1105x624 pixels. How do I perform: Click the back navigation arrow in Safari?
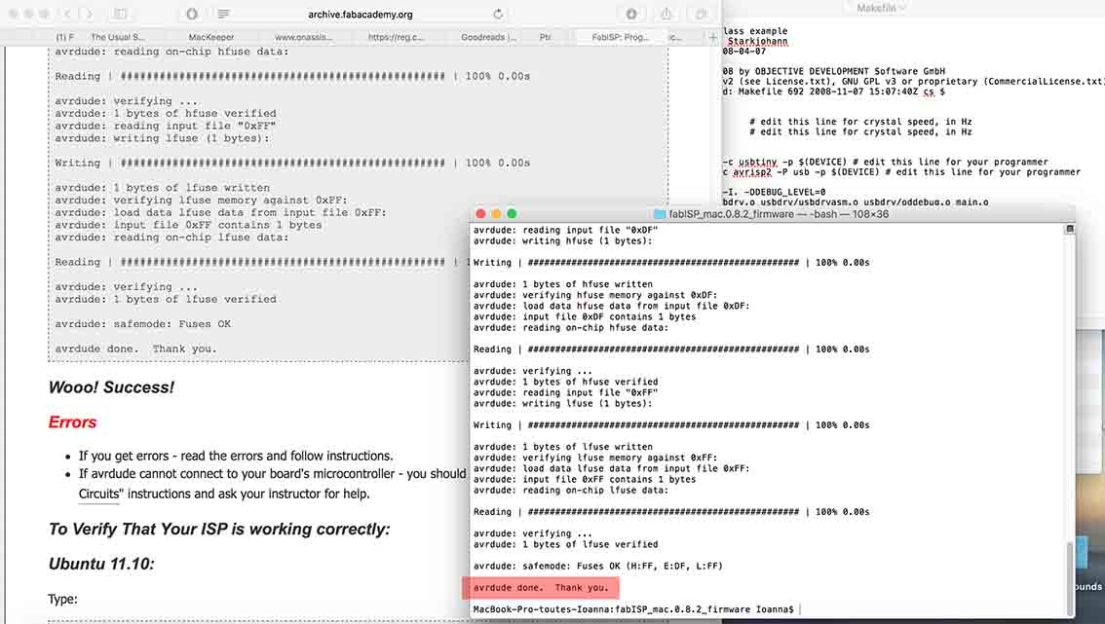coord(65,15)
